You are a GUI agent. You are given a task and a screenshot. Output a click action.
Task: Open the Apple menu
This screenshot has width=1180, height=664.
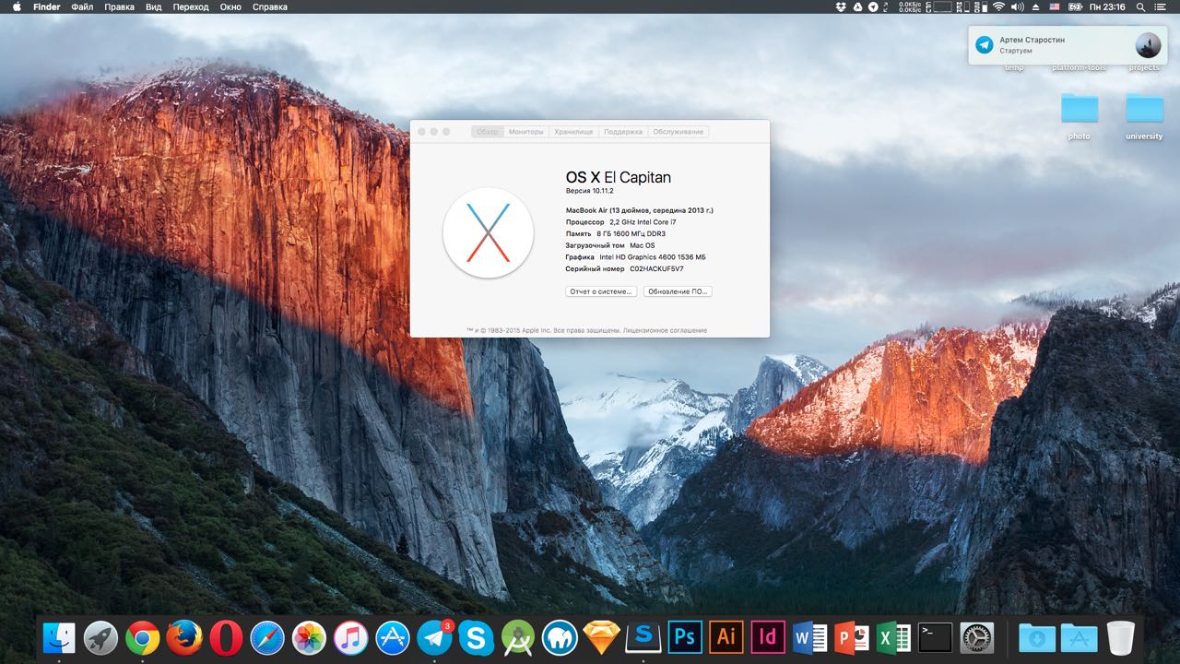click(17, 6)
